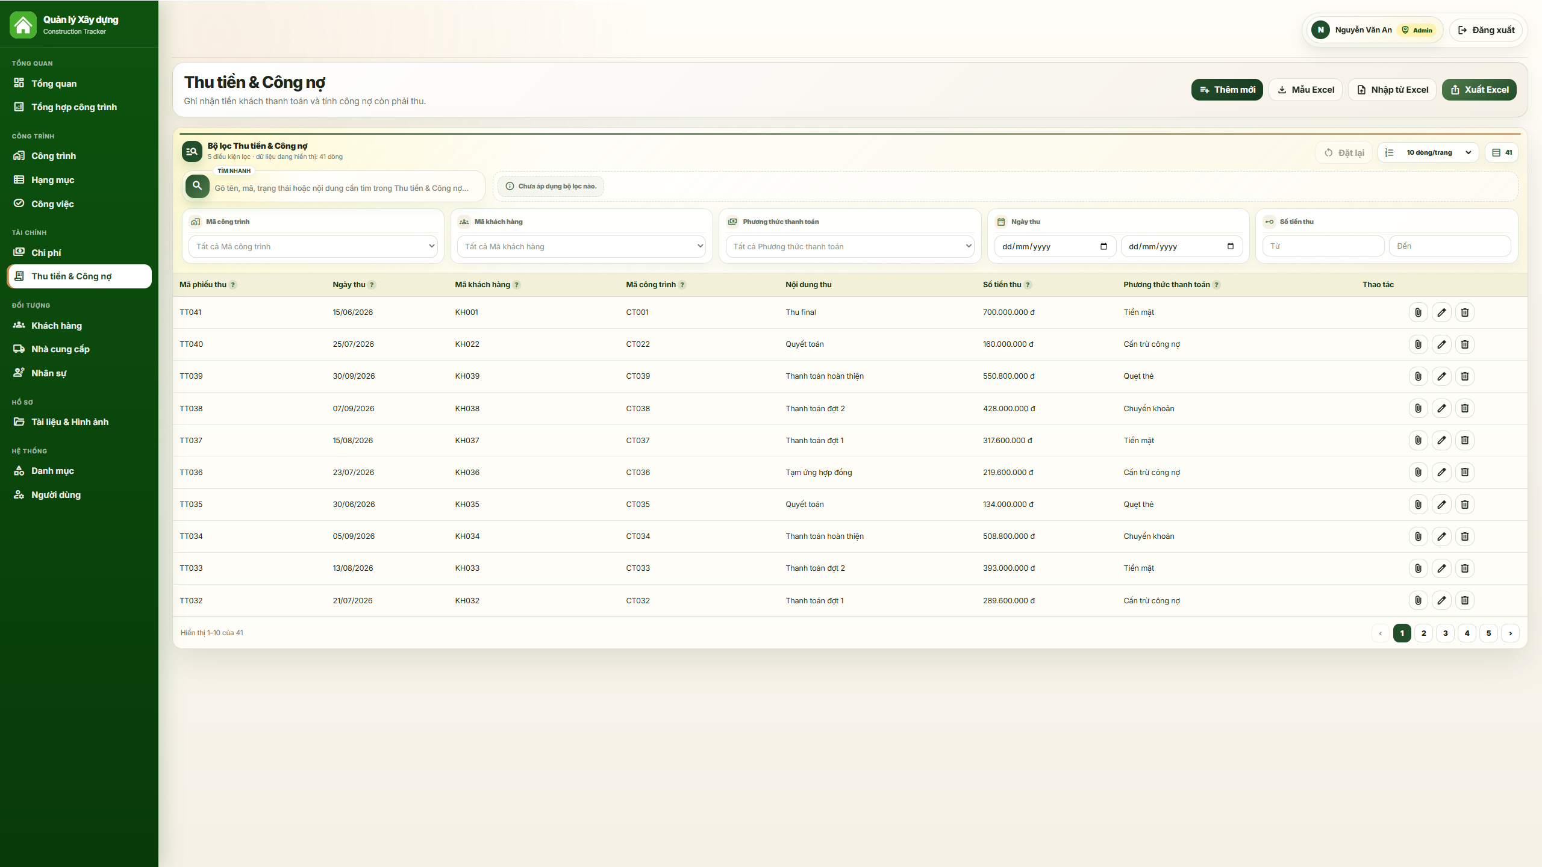Click help icon beside Phương thức thanh toán header
This screenshot has width=1542, height=867.
tap(1216, 285)
